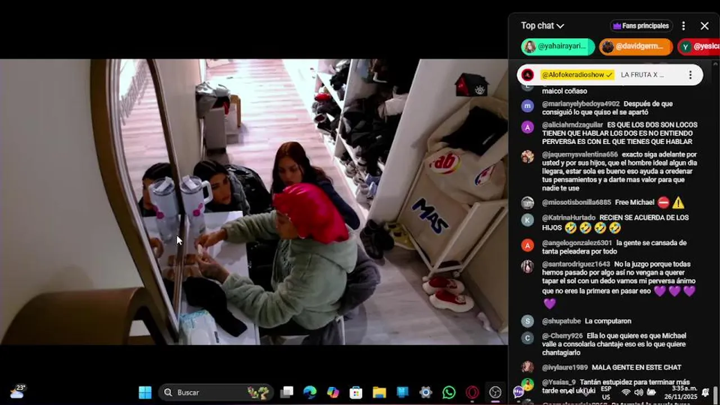The width and height of the screenshot is (720, 405).
Task: Click @santarodriguez1643 avatar
Action: pyautogui.click(x=527, y=266)
